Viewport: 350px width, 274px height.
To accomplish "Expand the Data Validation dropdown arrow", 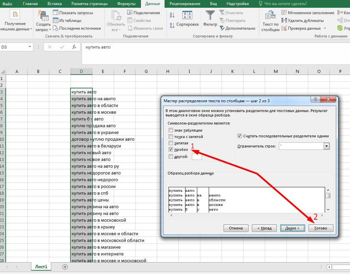I will tap(325, 28).
